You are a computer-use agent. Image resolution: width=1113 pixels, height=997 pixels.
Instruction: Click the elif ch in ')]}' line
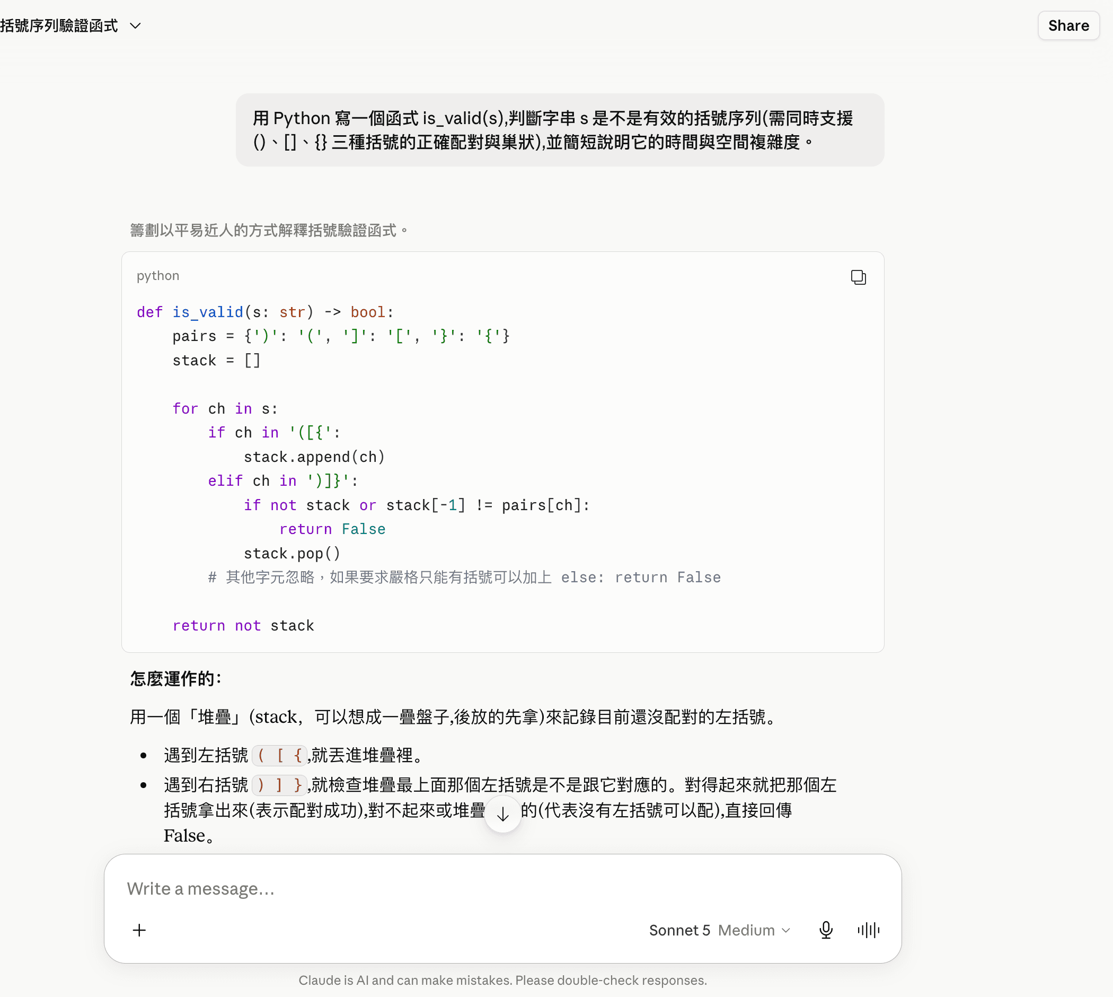282,481
